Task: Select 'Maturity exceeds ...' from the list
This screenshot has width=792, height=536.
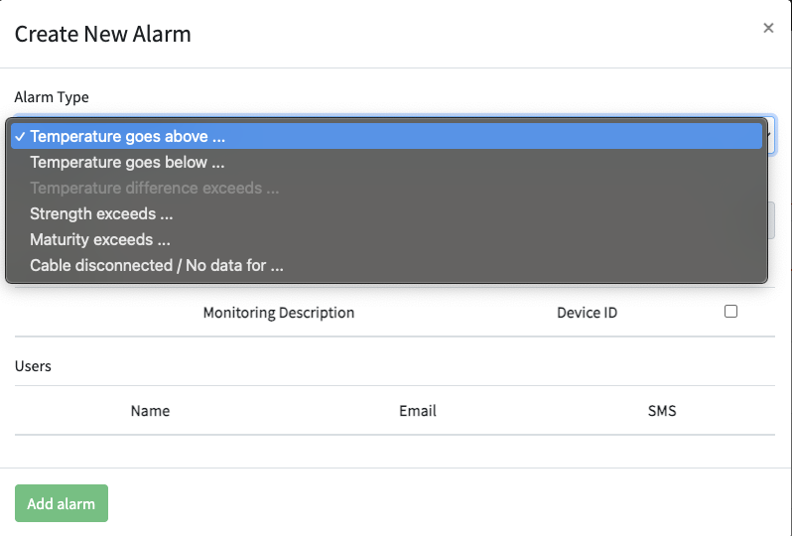Action: pyautogui.click(x=100, y=239)
